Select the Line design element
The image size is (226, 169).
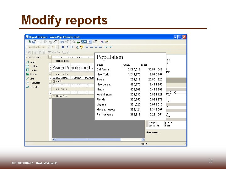pos(30,79)
